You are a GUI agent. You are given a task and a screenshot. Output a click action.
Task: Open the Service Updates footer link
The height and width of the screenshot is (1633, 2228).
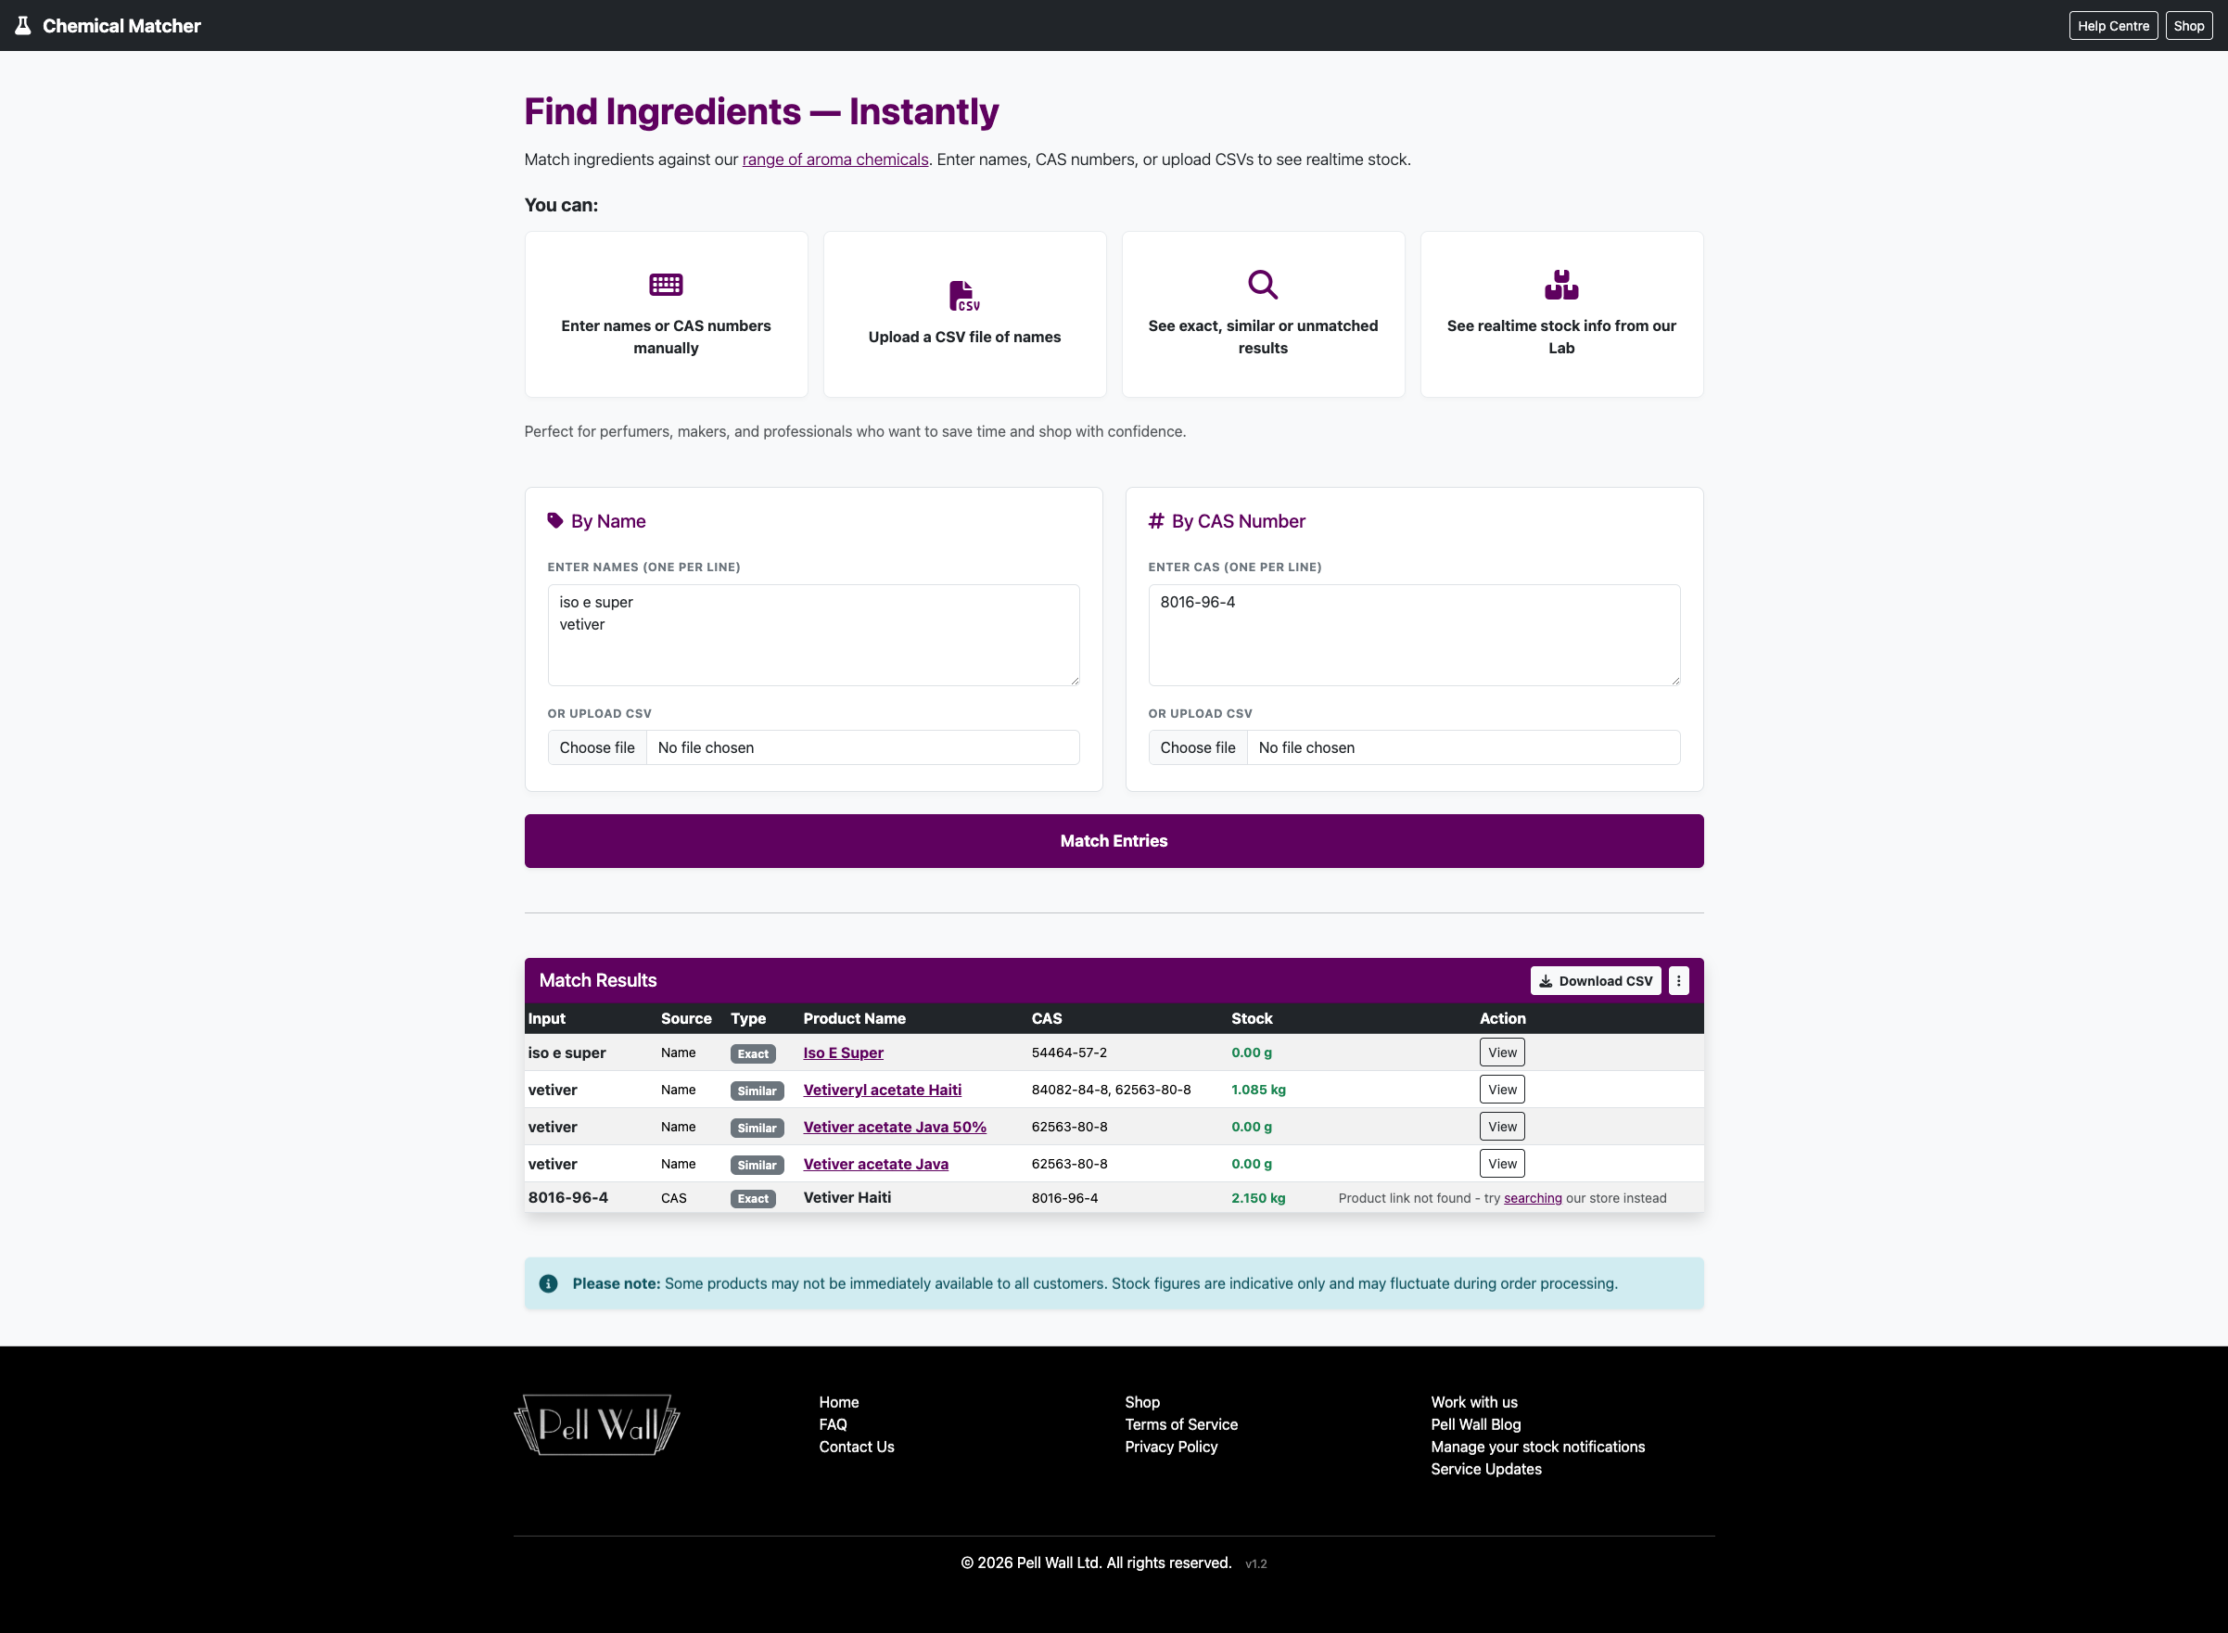click(x=1485, y=1469)
